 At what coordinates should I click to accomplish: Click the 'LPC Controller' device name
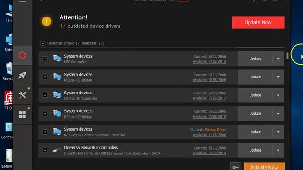(x=75, y=62)
